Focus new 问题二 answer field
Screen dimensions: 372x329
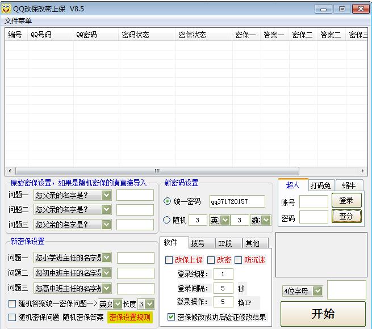click(x=136, y=273)
